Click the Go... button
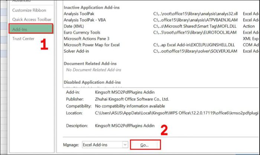The height and width of the screenshot is (155, 260). point(145,145)
